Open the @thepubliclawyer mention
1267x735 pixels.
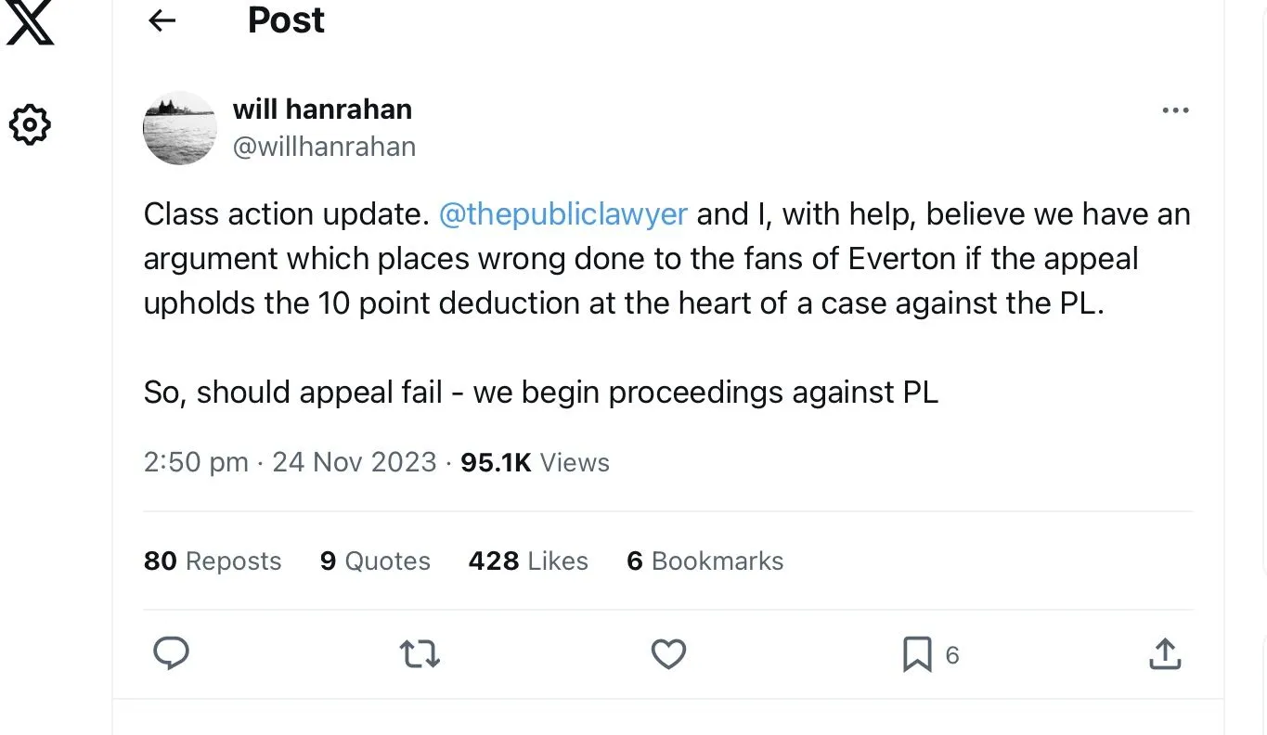(562, 214)
